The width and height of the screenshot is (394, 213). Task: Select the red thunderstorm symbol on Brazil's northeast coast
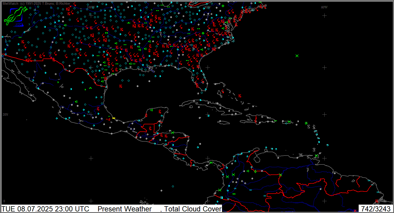pos(377,201)
